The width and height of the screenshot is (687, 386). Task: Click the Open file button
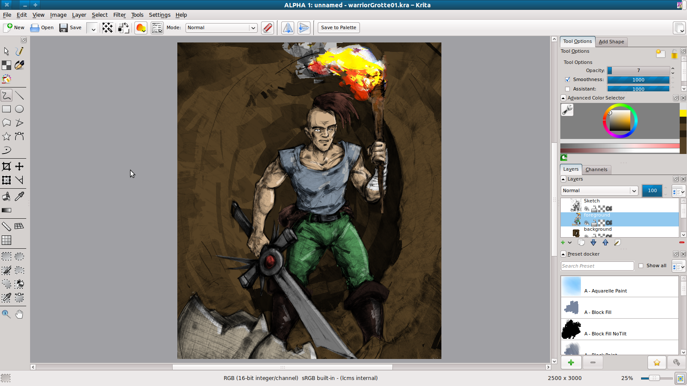(x=42, y=28)
